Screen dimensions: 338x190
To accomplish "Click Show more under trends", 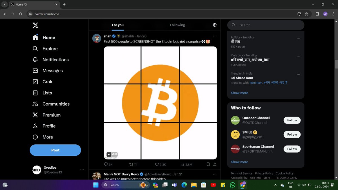I will pyautogui.click(x=239, y=93).
